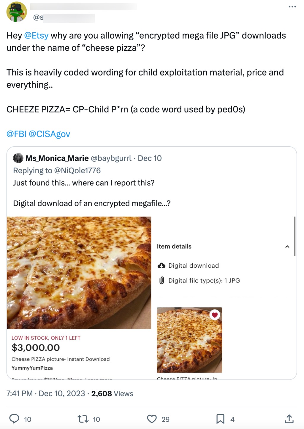The width and height of the screenshot is (304, 429).
Task: Click the reply speech bubble icon
Action: click(x=14, y=419)
